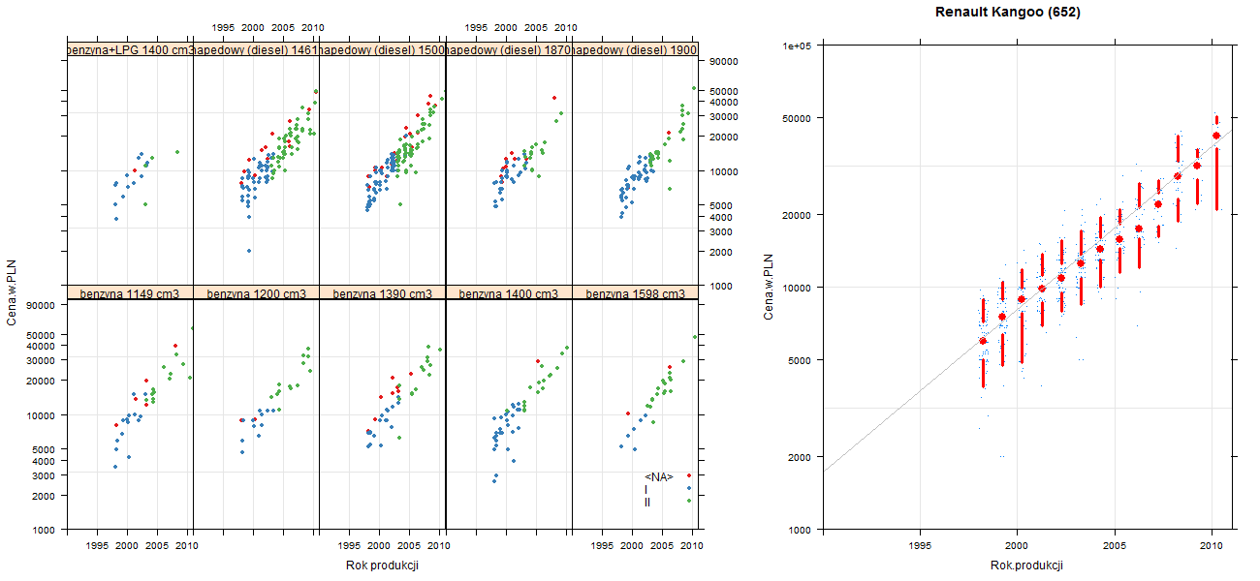
Task: Click the blue 'I' legend marker
Action: (689, 488)
